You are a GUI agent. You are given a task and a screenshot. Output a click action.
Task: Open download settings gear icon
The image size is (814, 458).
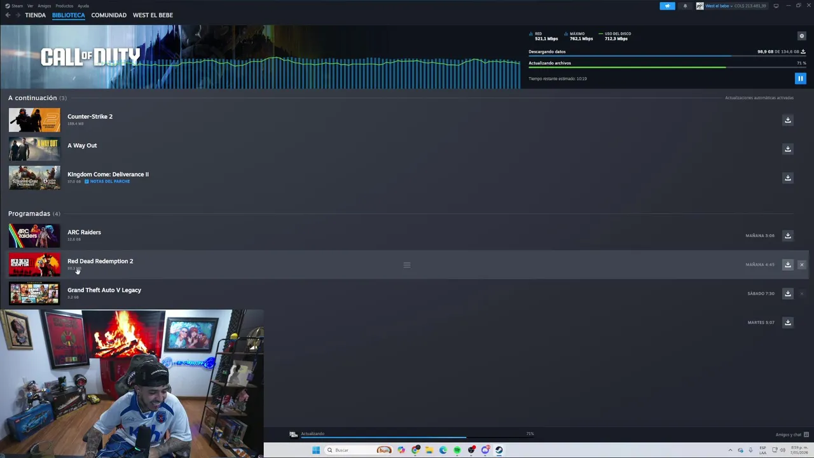coord(801,36)
